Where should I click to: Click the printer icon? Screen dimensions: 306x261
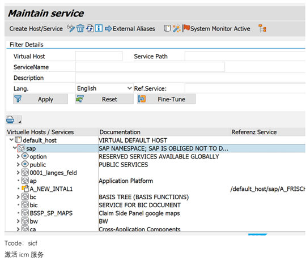10,119
